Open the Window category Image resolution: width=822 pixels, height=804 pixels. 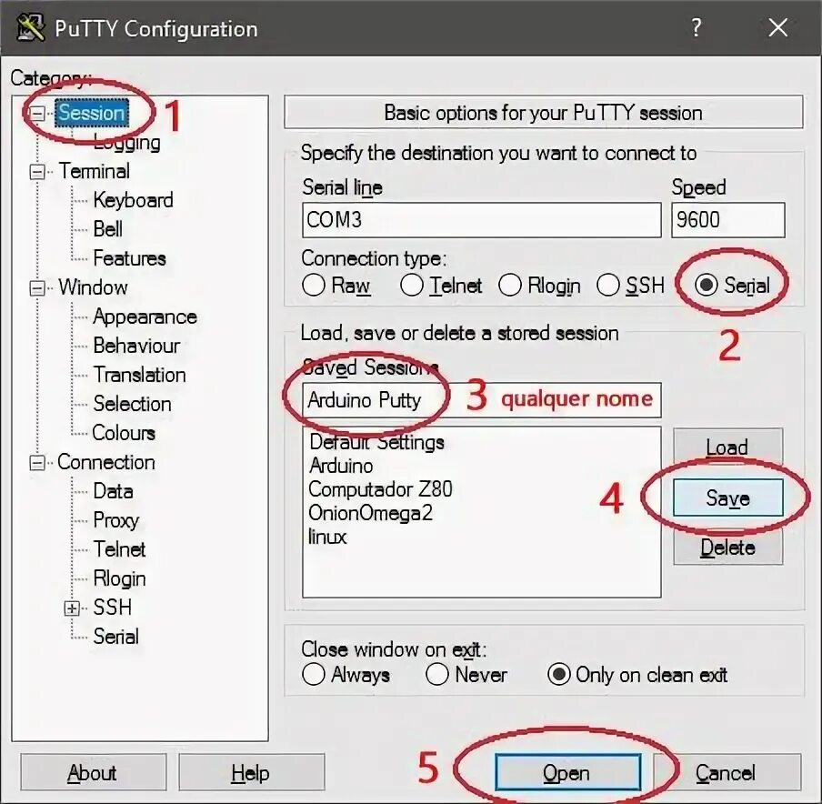(93, 287)
